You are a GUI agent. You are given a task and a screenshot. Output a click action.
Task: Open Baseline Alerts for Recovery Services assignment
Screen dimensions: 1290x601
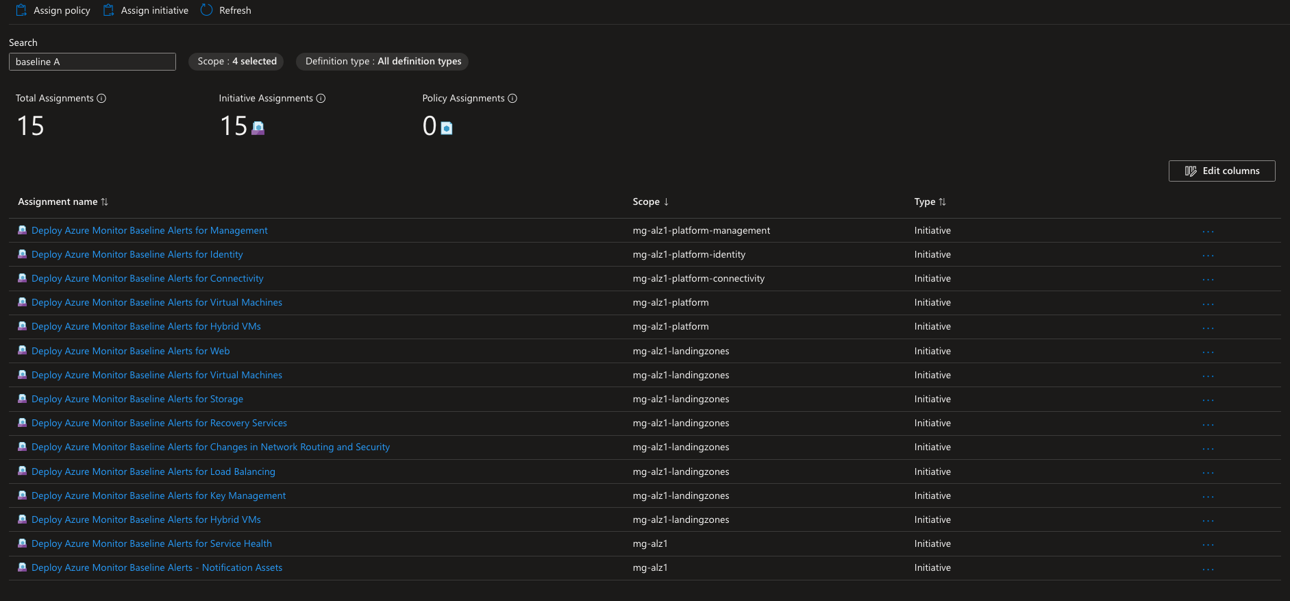[159, 423]
